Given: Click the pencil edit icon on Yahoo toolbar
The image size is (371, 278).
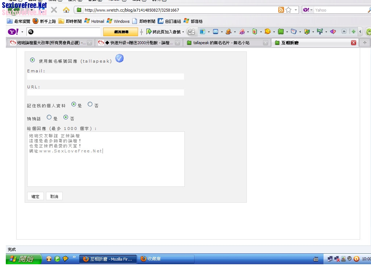Looking at the screenshot, I should [x=191, y=32].
